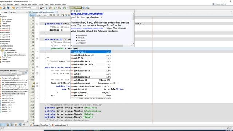233x131 pixels.
Task: Click the Profile Project toolbar icon
Action: 64,8
